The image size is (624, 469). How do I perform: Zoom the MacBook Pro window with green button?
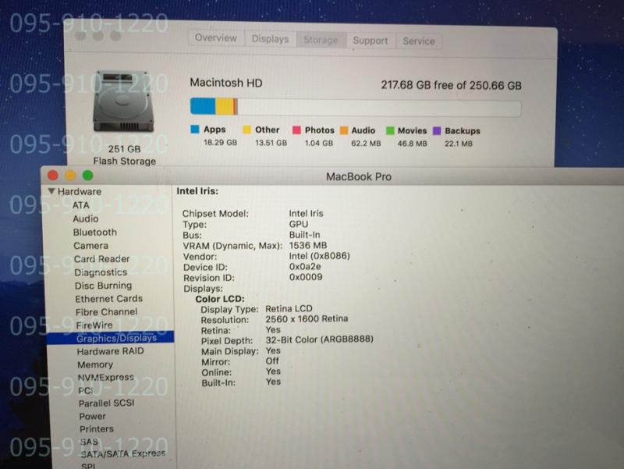point(87,175)
